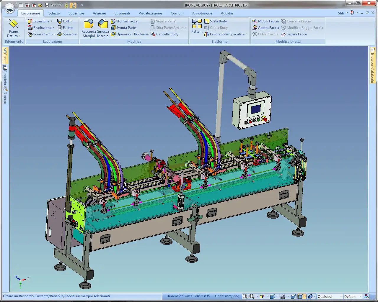Open the Browser Cataloghi side panel
The height and width of the screenshot is (302, 378).
(372, 65)
